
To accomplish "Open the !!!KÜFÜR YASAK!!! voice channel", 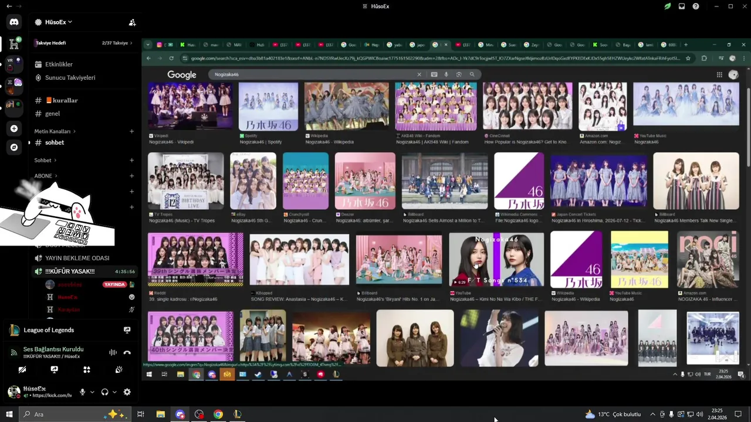I will point(83,271).
